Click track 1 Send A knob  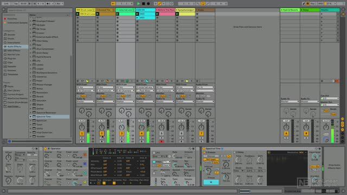tap(82, 111)
